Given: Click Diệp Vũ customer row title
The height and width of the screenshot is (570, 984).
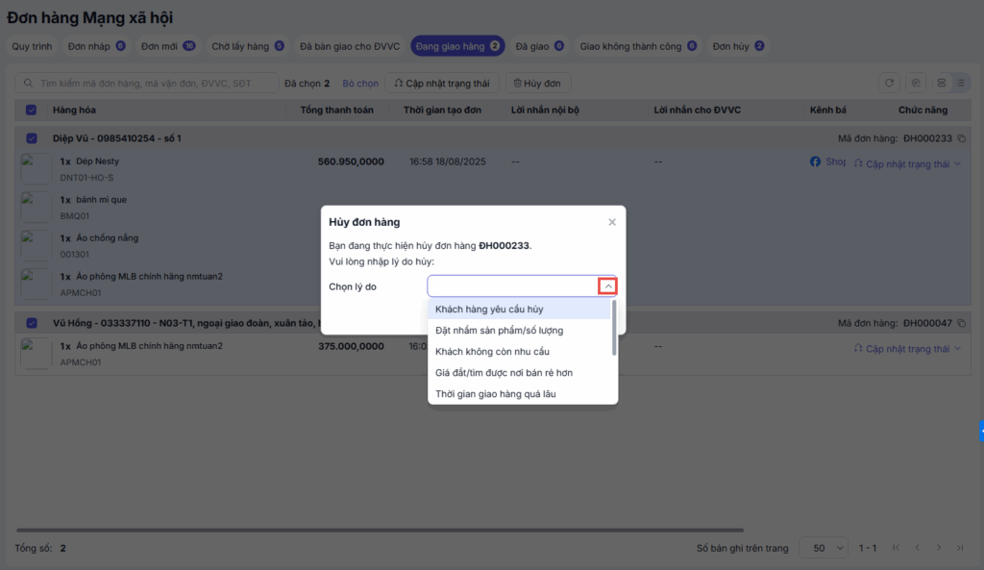Looking at the screenshot, I should click(x=116, y=138).
